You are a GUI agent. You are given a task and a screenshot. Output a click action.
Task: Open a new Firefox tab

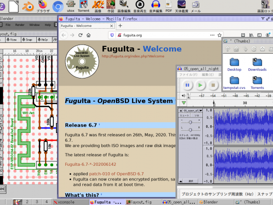(x=120, y=26)
